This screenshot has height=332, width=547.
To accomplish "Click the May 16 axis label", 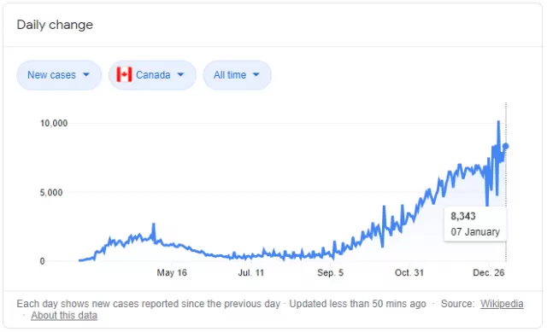I will tap(172, 273).
